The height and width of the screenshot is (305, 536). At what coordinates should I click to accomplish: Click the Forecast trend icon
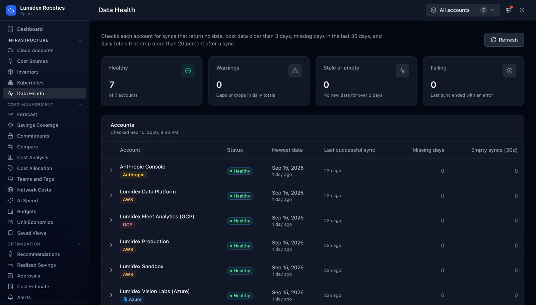pos(10,114)
